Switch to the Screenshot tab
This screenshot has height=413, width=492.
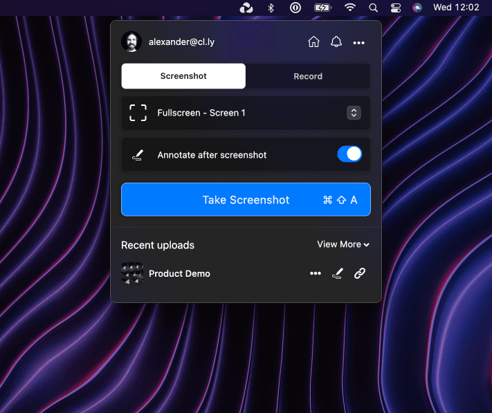point(183,76)
